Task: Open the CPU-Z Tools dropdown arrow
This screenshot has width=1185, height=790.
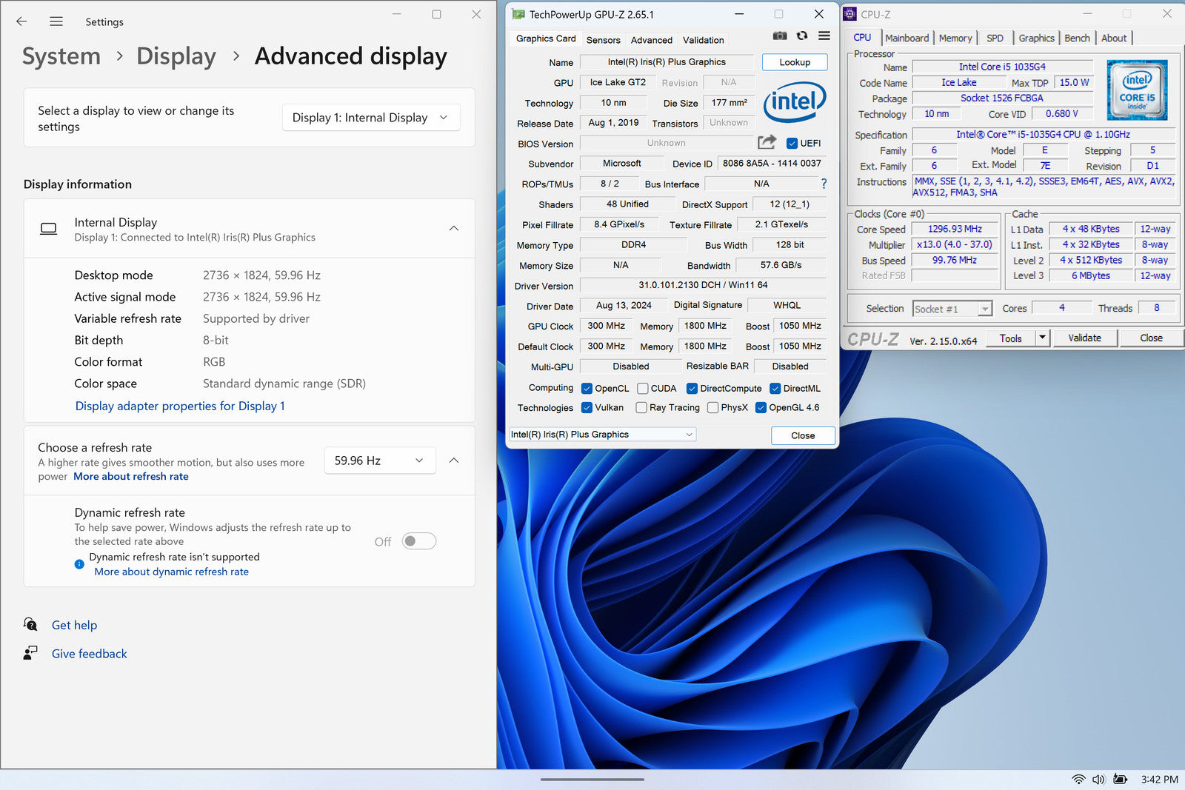Action: [1042, 338]
